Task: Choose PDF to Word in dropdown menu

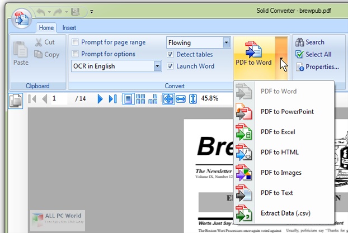Action: (284, 91)
